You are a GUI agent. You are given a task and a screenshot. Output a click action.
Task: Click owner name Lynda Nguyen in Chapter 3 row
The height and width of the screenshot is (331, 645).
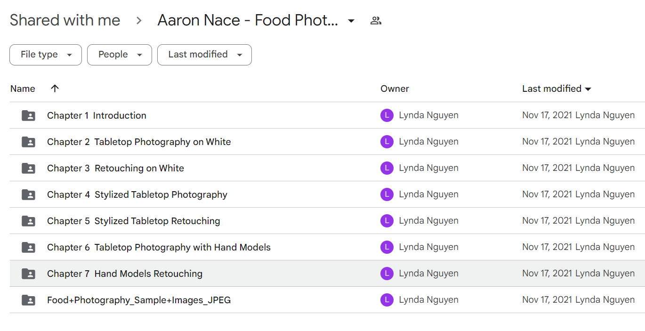[428, 168]
